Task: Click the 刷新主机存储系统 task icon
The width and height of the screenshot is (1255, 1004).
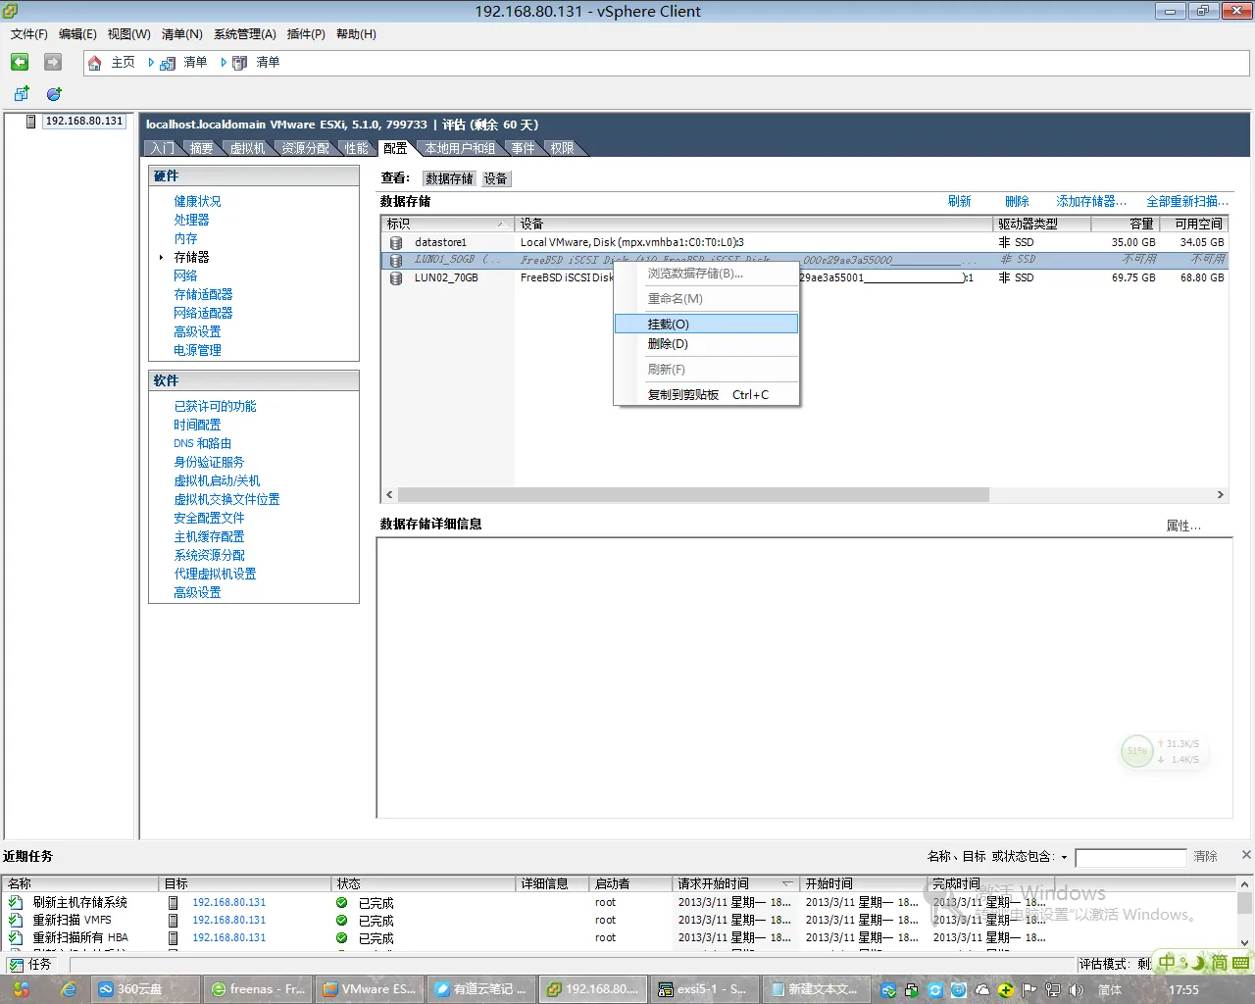Action: (16, 902)
